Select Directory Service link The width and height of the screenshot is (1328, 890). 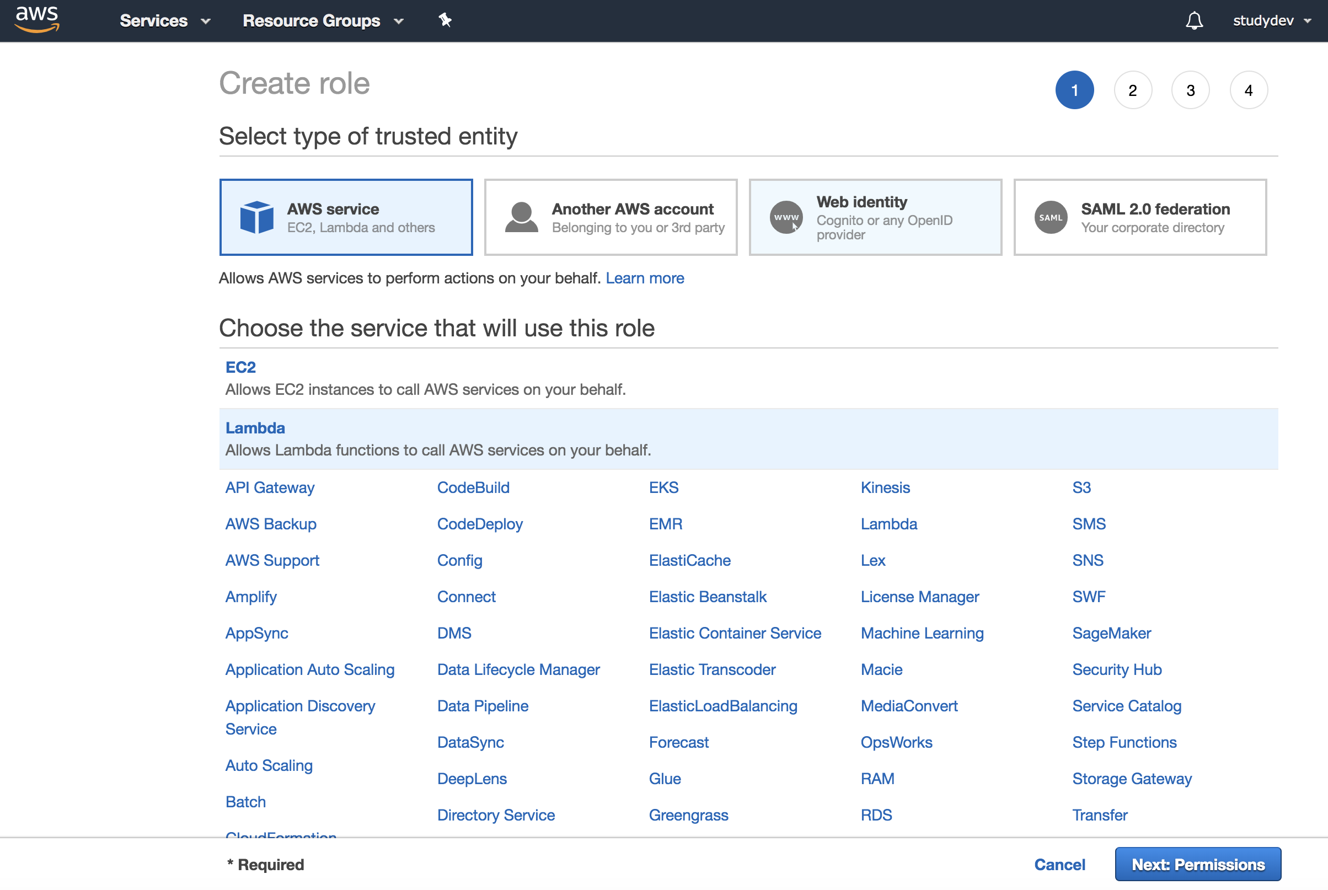pos(496,814)
